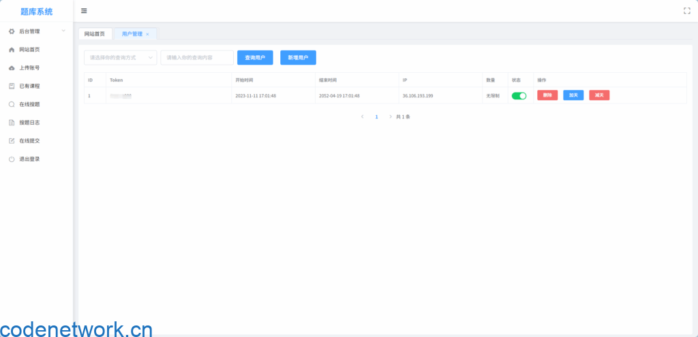Click 退出登录 power icon to log out
698x337 pixels.
pyautogui.click(x=12, y=159)
